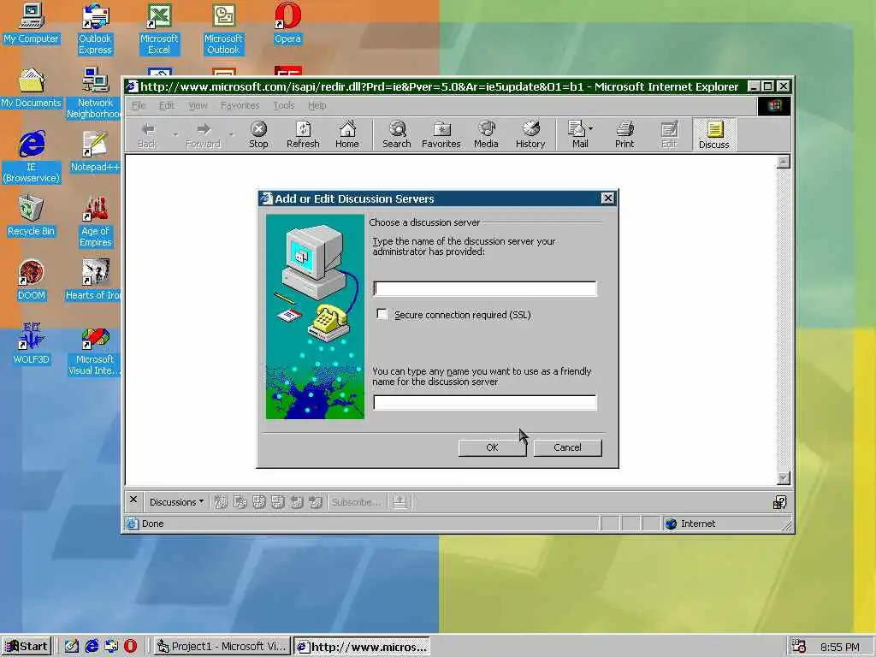
Task: Open Microsoft Excel desktop shortcut
Action: (x=158, y=28)
